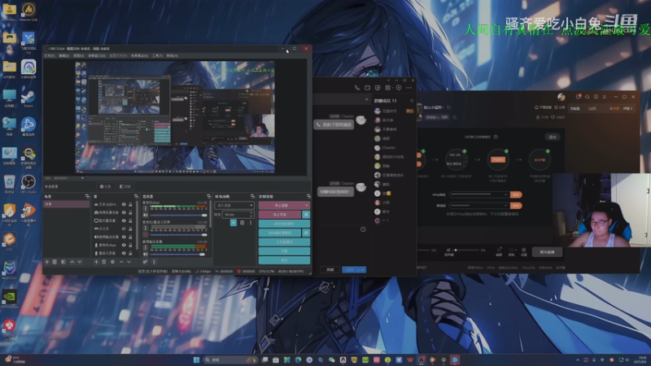Screen dimensions: 651x366
Task: Adjust speaker volume slider in Douyu tool
Action: click(467, 251)
